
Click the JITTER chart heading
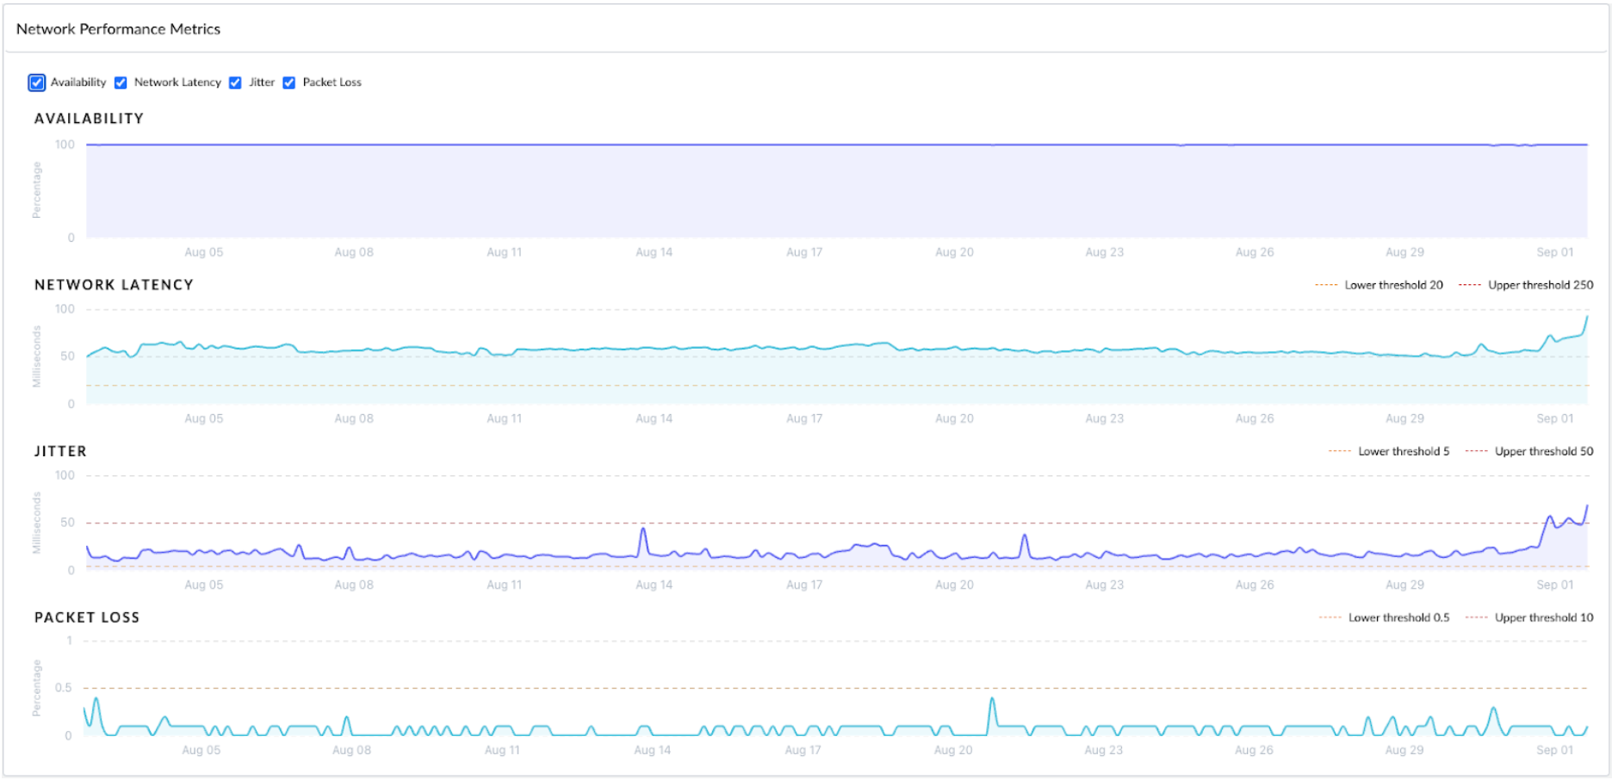pyautogui.click(x=60, y=451)
